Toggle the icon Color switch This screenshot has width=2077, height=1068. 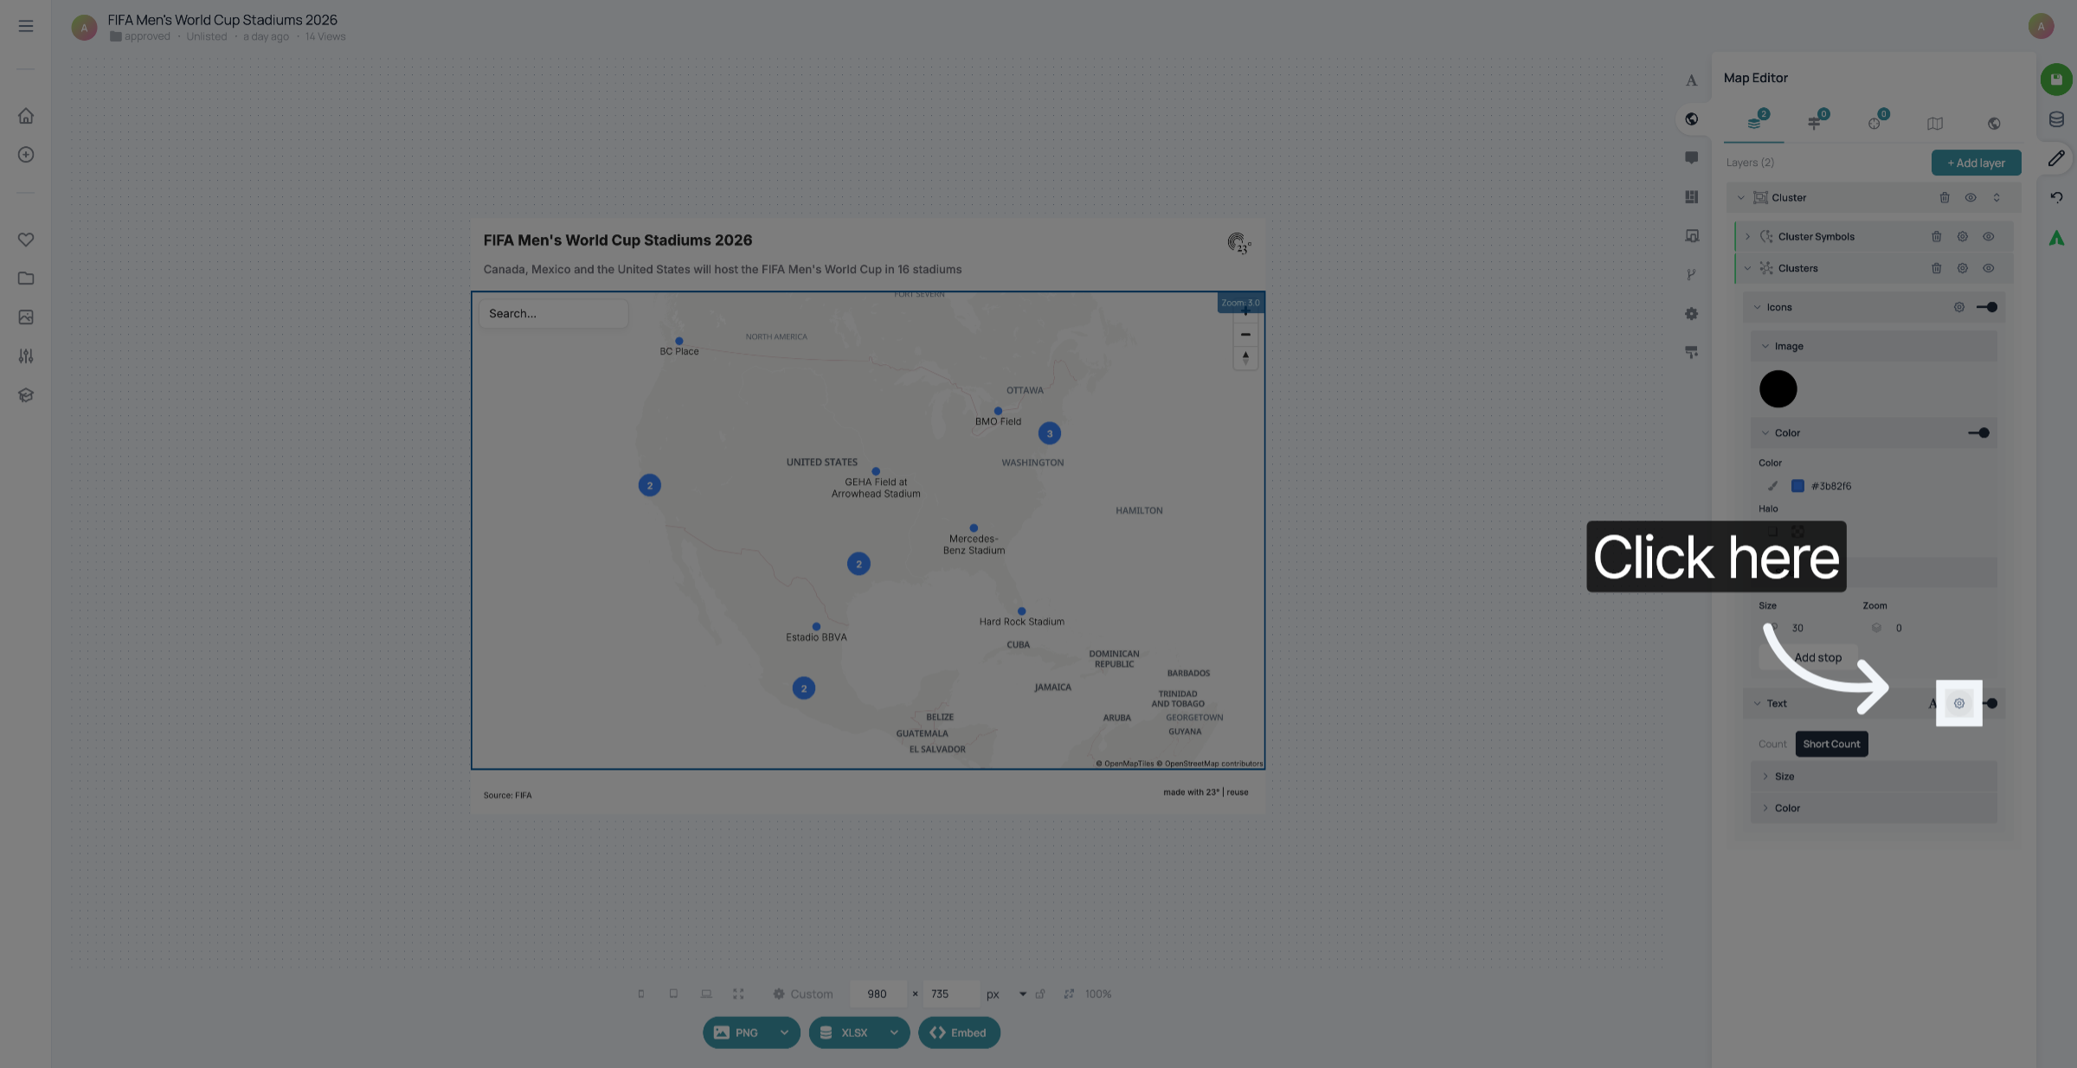tap(1979, 433)
